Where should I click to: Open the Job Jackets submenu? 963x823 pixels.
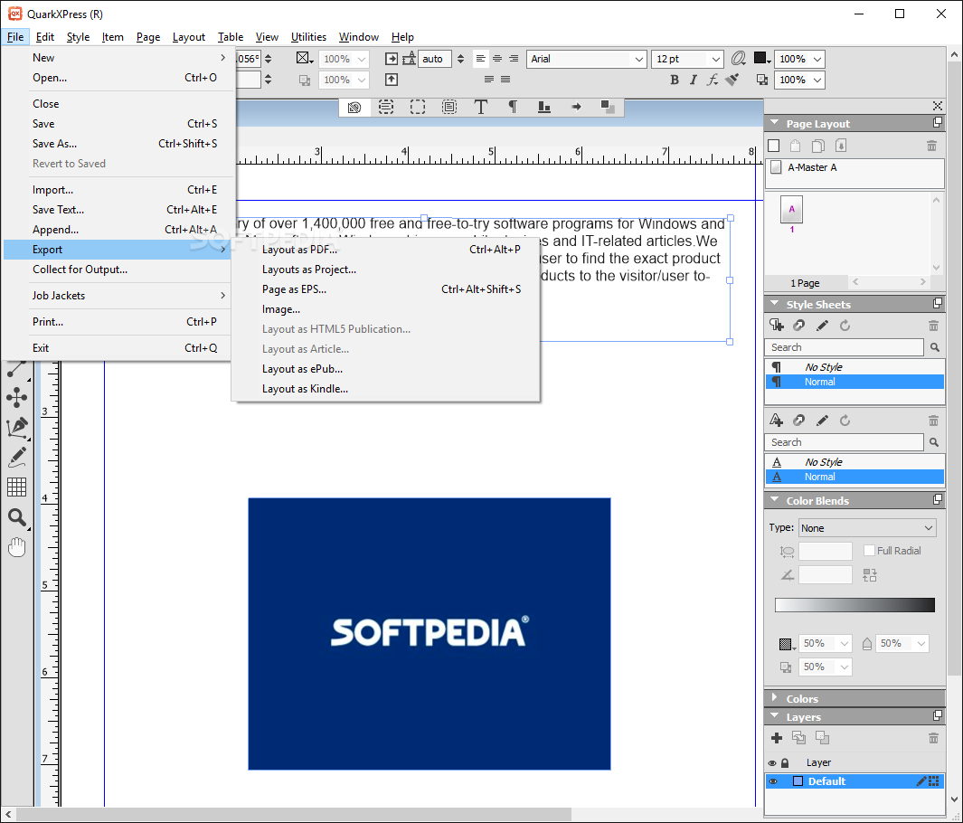coord(117,296)
